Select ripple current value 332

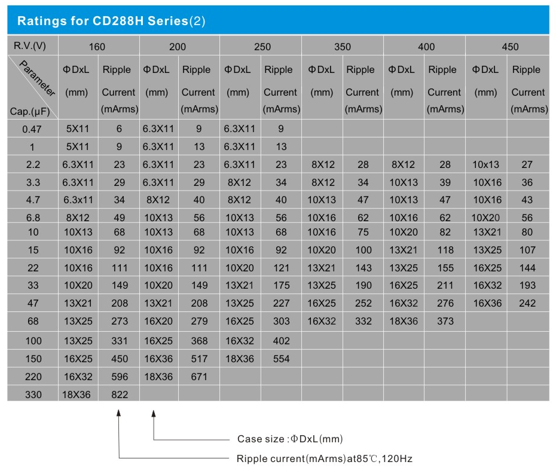363,322
